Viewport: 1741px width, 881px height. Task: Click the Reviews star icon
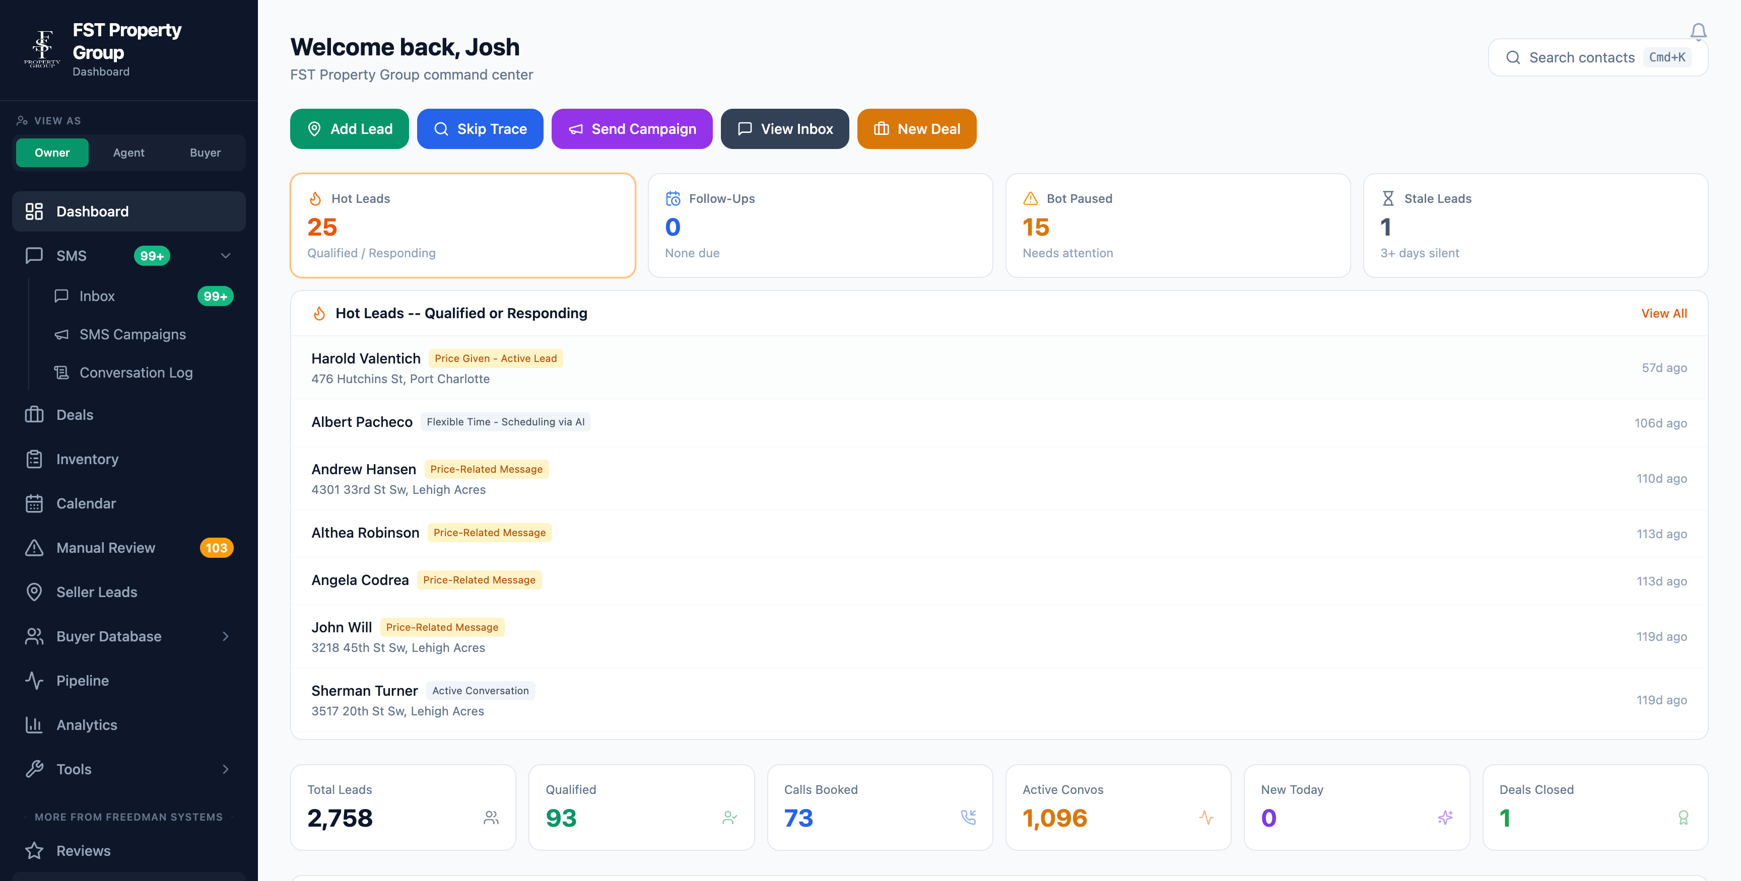click(34, 851)
